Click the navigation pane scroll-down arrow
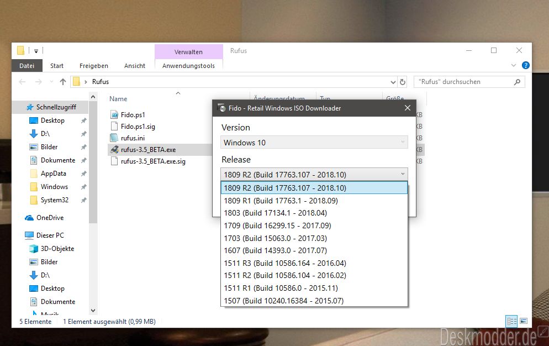This screenshot has height=346, width=549. coord(93,310)
